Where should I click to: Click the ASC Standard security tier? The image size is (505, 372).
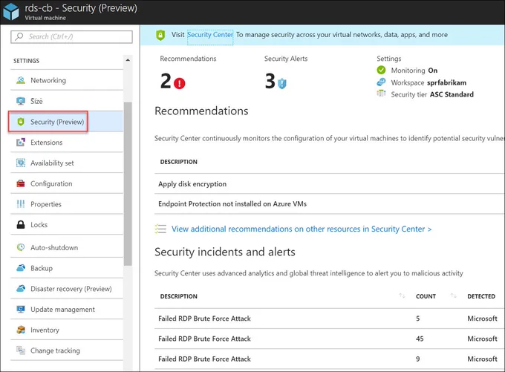tap(452, 94)
